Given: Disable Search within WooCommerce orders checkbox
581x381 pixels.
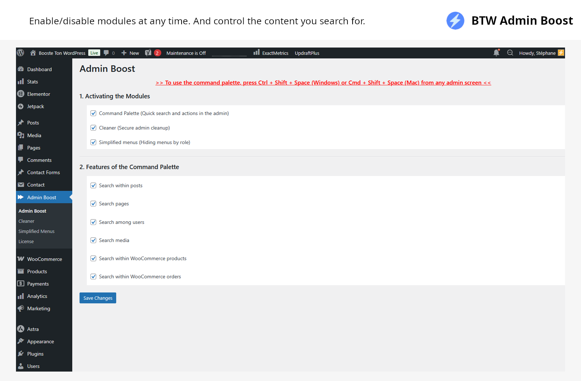Looking at the screenshot, I should click(93, 276).
